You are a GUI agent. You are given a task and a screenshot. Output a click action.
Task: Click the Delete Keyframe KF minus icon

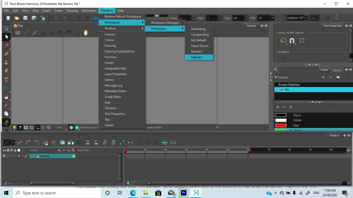point(113,142)
